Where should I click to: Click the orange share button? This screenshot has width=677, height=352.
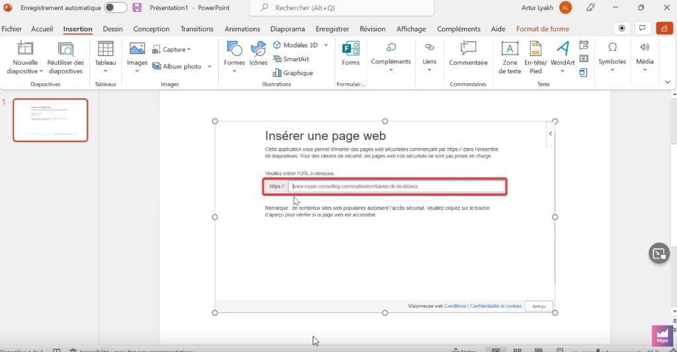[x=664, y=28]
